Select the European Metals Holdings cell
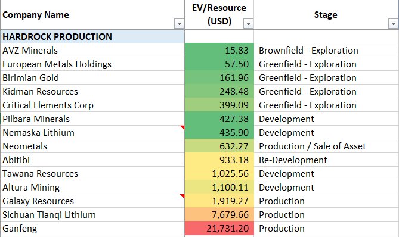Image resolution: width=399 pixels, height=237 pixels. (92, 64)
